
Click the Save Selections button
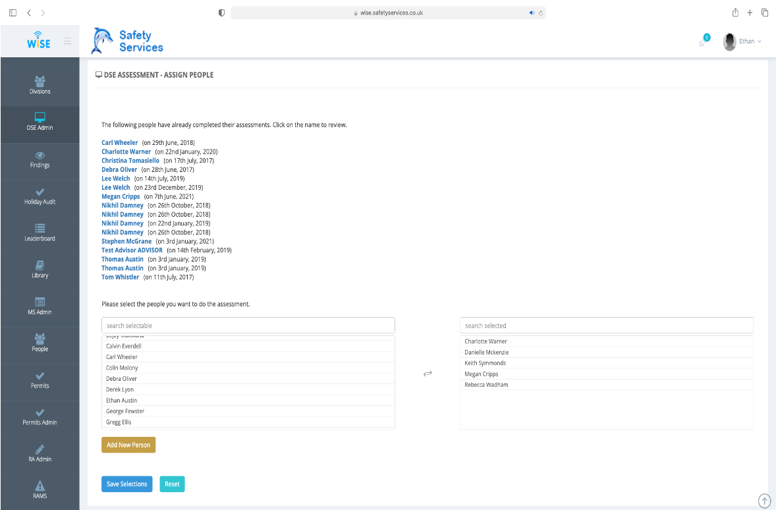(126, 484)
